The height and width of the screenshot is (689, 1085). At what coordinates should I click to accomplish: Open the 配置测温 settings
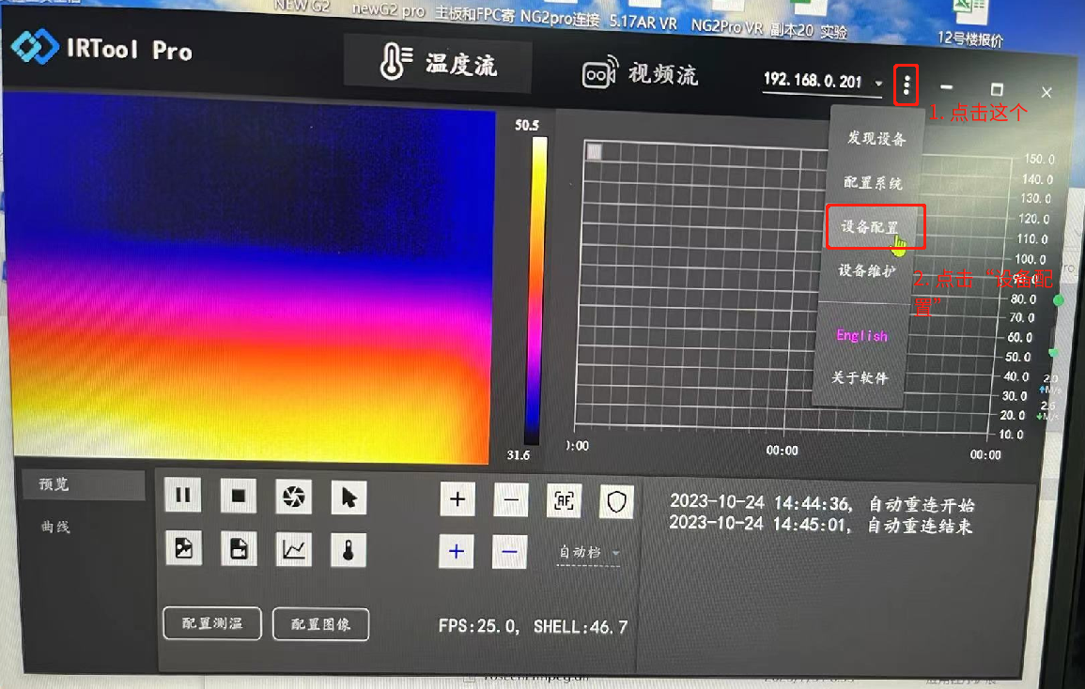tap(212, 623)
